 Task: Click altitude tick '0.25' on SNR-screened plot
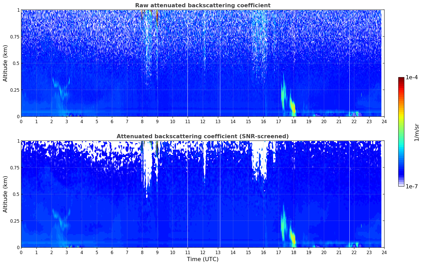(x=15, y=221)
